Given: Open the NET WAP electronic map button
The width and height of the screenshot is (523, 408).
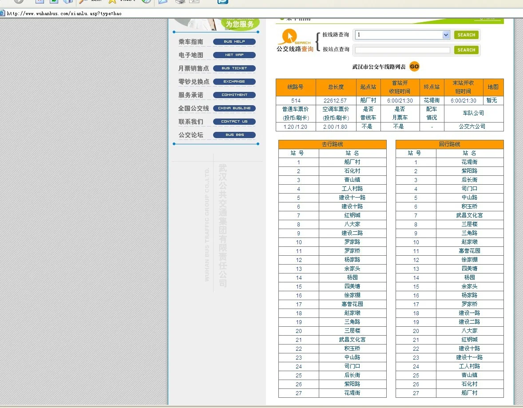Looking at the screenshot, I should point(234,55).
